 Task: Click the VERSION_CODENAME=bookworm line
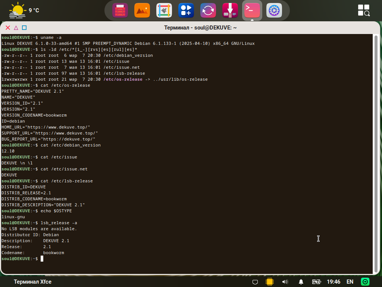click(34, 115)
